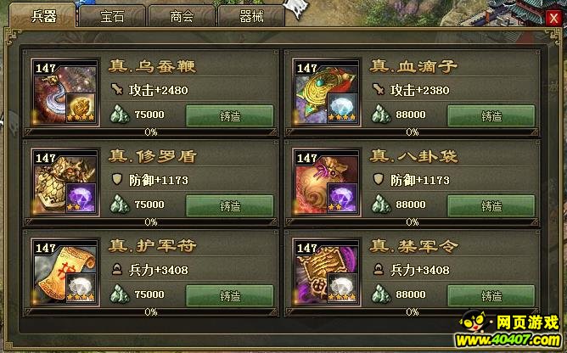Screen dimensions: 567x353
Task: Forge 真.禁军令 via its 铸造 button
Action: click(x=491, y=296)
